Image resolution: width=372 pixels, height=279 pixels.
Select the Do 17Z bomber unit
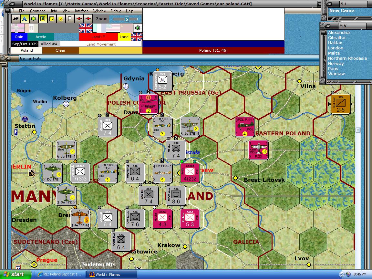(x=66, y=196)
